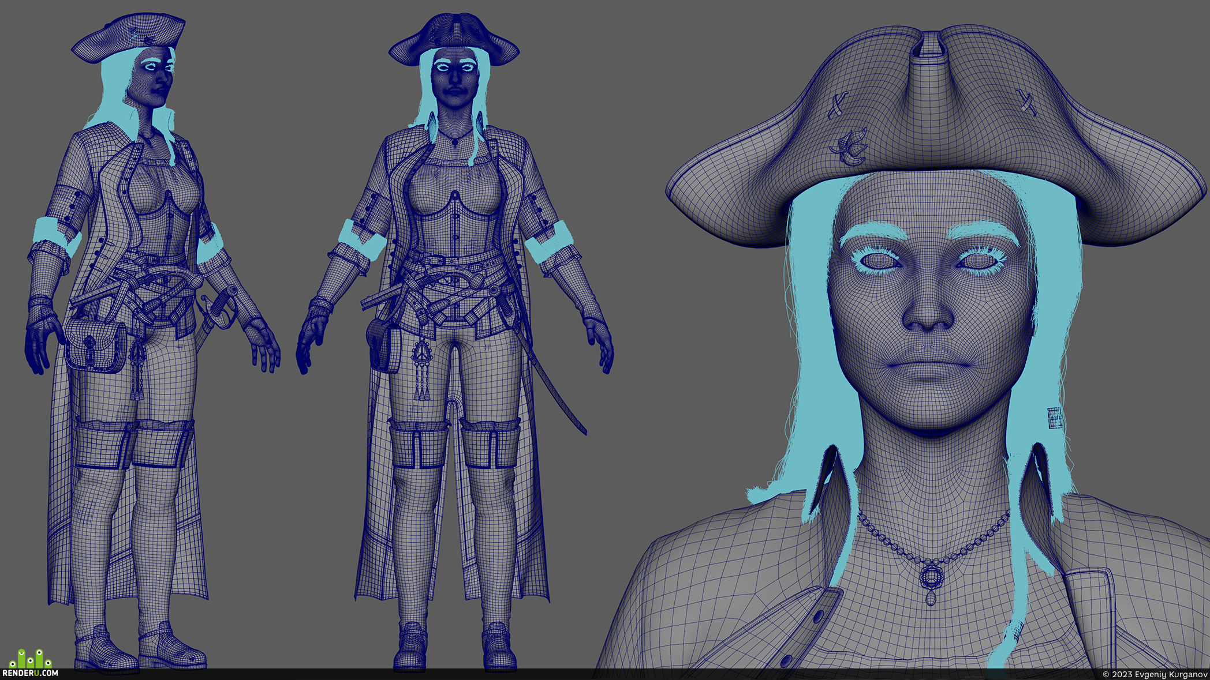Click the green RenderU mascot icon
The image size is (1210, 680).
tap(30, 659)
